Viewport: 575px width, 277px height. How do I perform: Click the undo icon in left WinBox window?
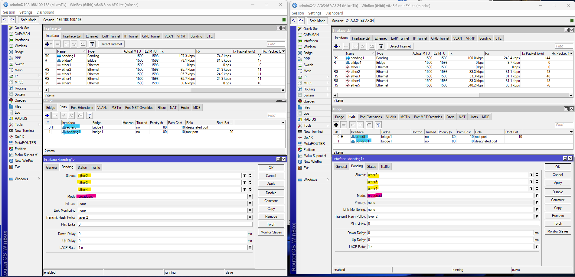[x=5, y=20]
